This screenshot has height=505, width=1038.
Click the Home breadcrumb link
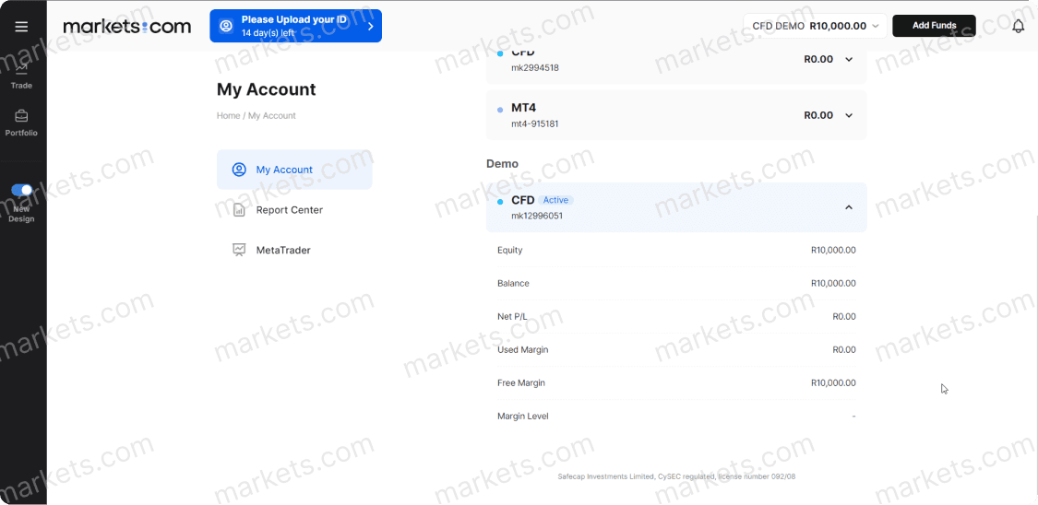point(229,116)
